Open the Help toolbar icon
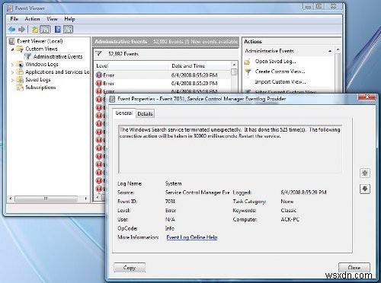The width and height of the screenshot is (381, 283). pos(58,30)
